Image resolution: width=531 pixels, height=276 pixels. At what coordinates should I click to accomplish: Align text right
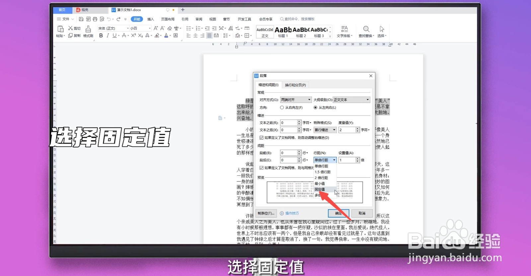(202, 36)
